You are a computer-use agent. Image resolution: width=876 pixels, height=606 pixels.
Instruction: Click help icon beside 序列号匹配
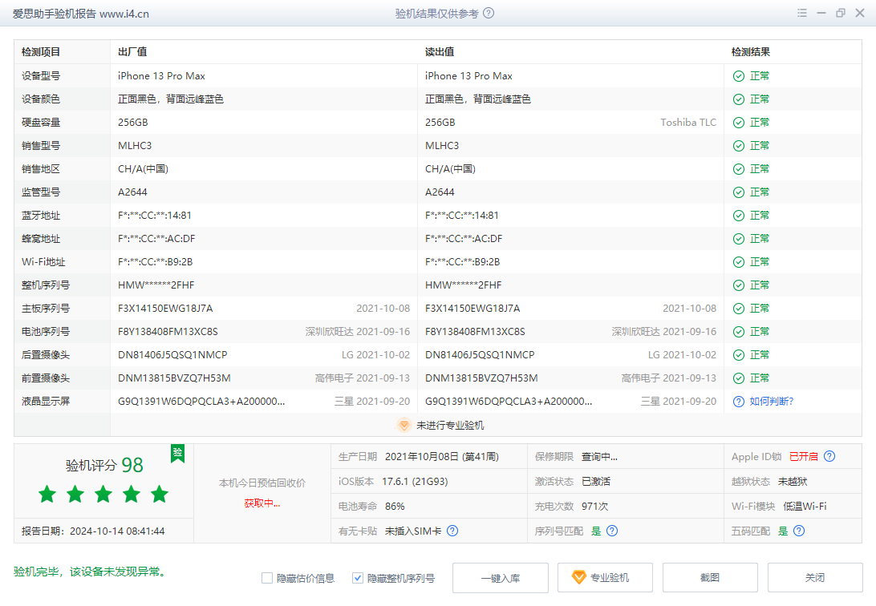612,531
